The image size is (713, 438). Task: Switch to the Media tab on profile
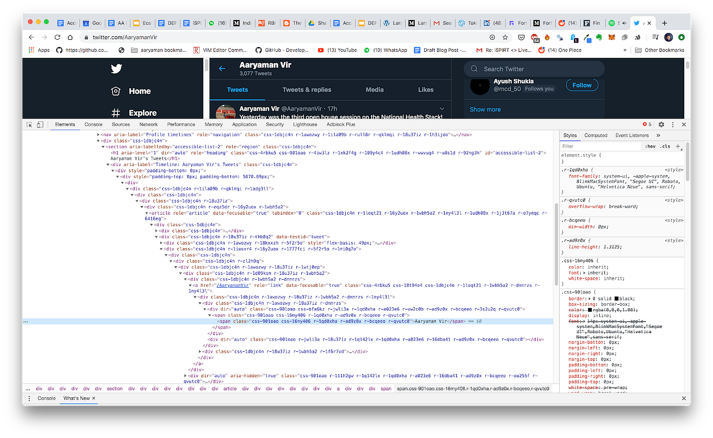click(375, 90)
